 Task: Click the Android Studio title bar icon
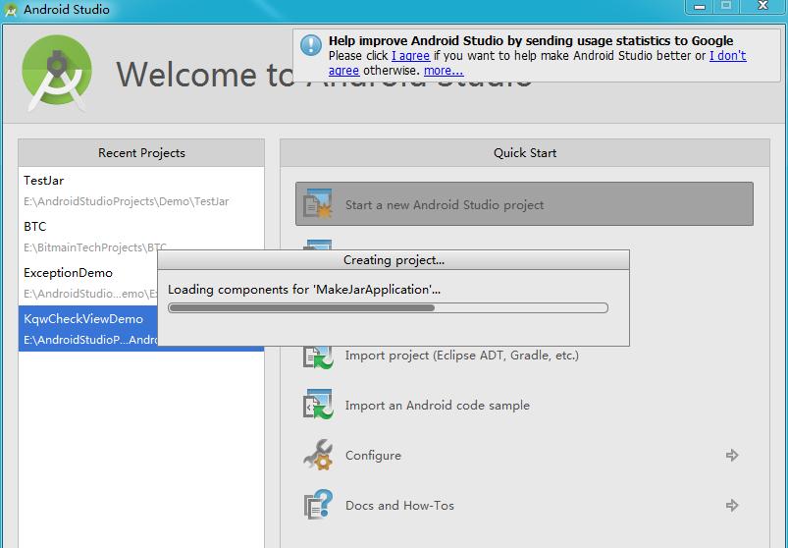pyautogui.click(x=11, y=10)
